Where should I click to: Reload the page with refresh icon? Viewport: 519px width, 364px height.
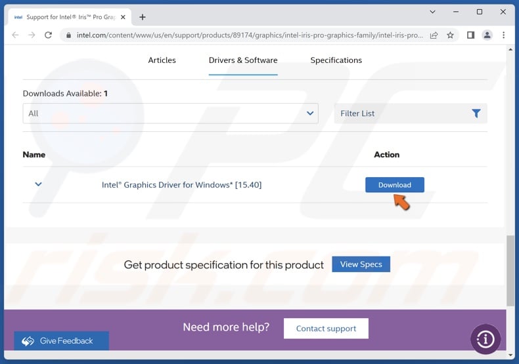[49, 35]
